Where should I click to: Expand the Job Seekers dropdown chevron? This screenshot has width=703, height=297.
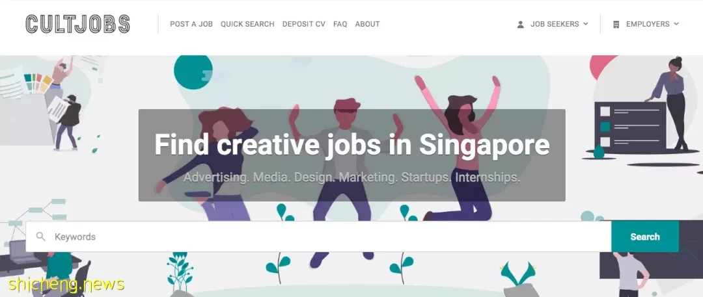[x=586, y=24]
